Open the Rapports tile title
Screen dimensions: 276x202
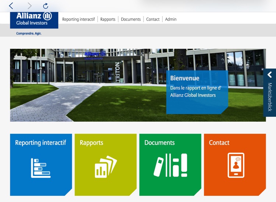click(x=91, y=143)
